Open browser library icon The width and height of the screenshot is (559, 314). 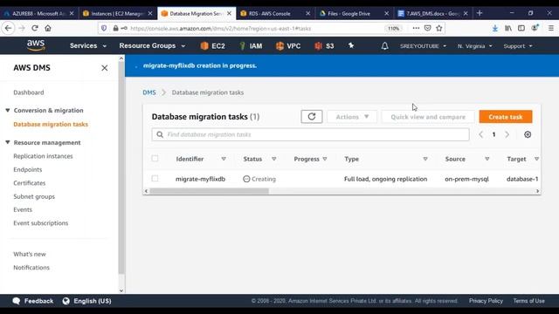pos(508,28)
